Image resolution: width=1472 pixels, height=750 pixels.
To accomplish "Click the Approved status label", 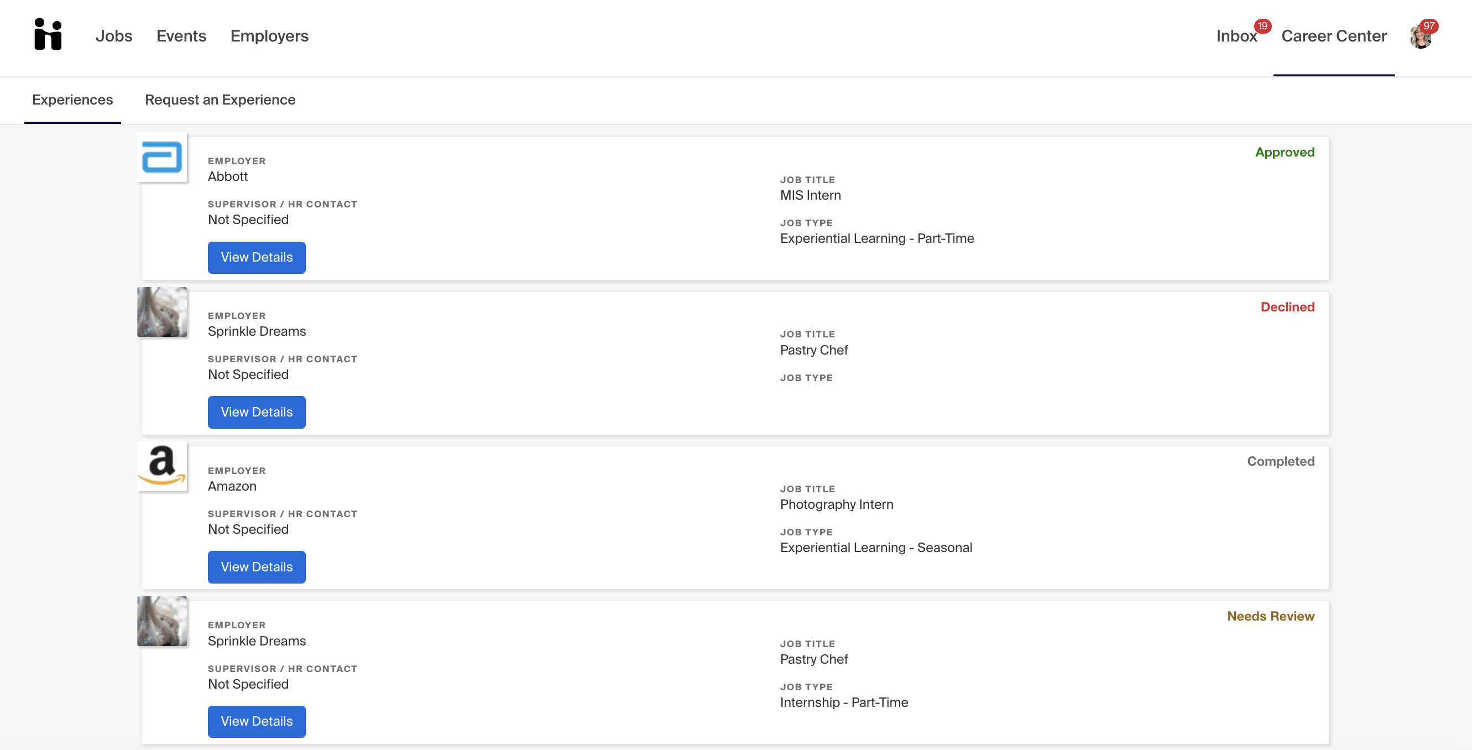I will click(x=1284, y=152).
